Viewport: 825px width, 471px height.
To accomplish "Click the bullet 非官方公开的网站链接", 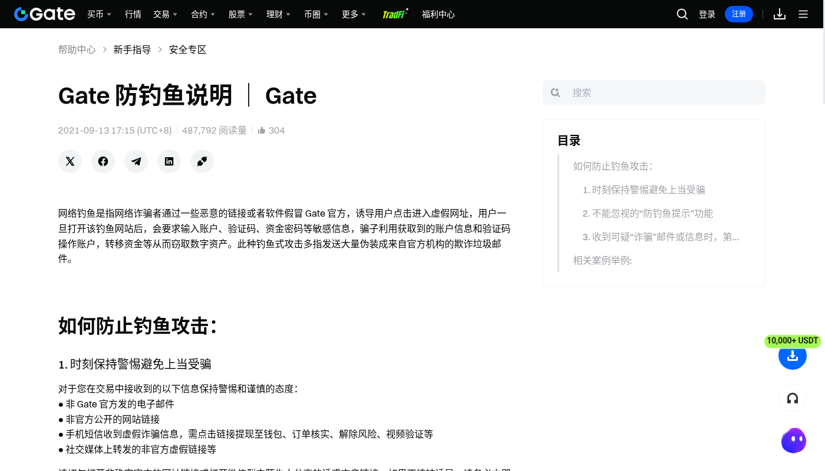I will tap(113, 419).
